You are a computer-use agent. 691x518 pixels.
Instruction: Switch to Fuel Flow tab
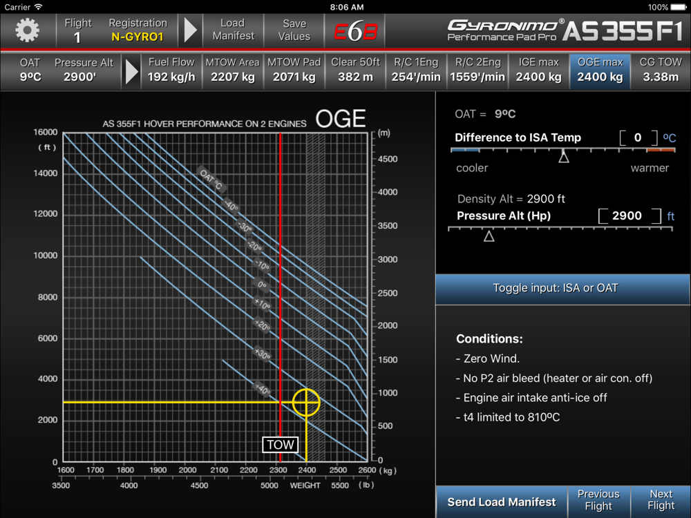pyautogui.click(x=171, y=70)
